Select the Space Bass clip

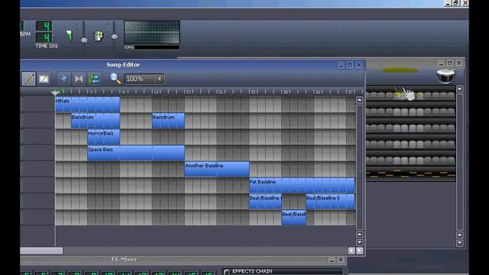click(x=136, y=153)
